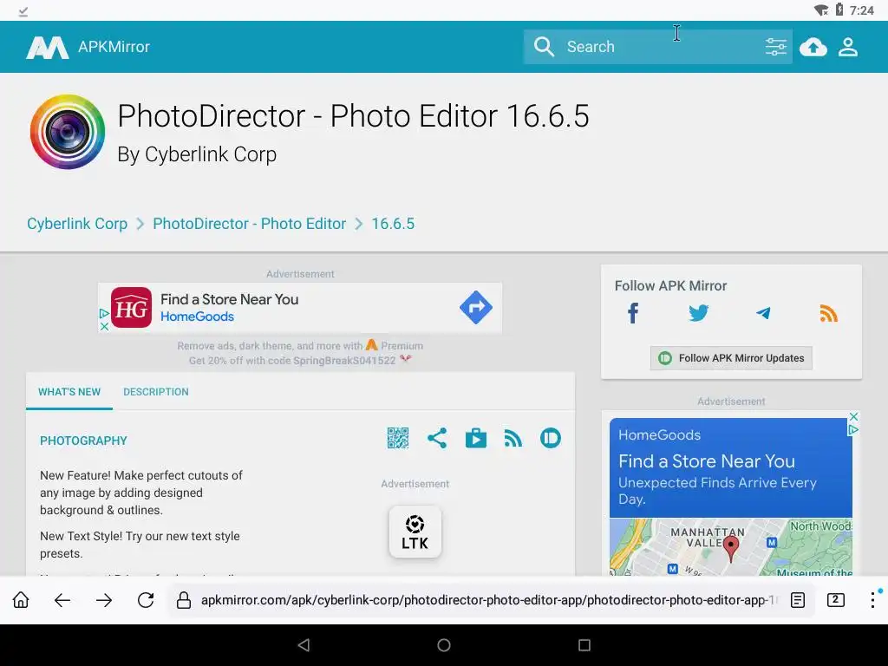Click the PhotoDirector app icon
This screenshot has height=666, width=888.
pos(68,132)
